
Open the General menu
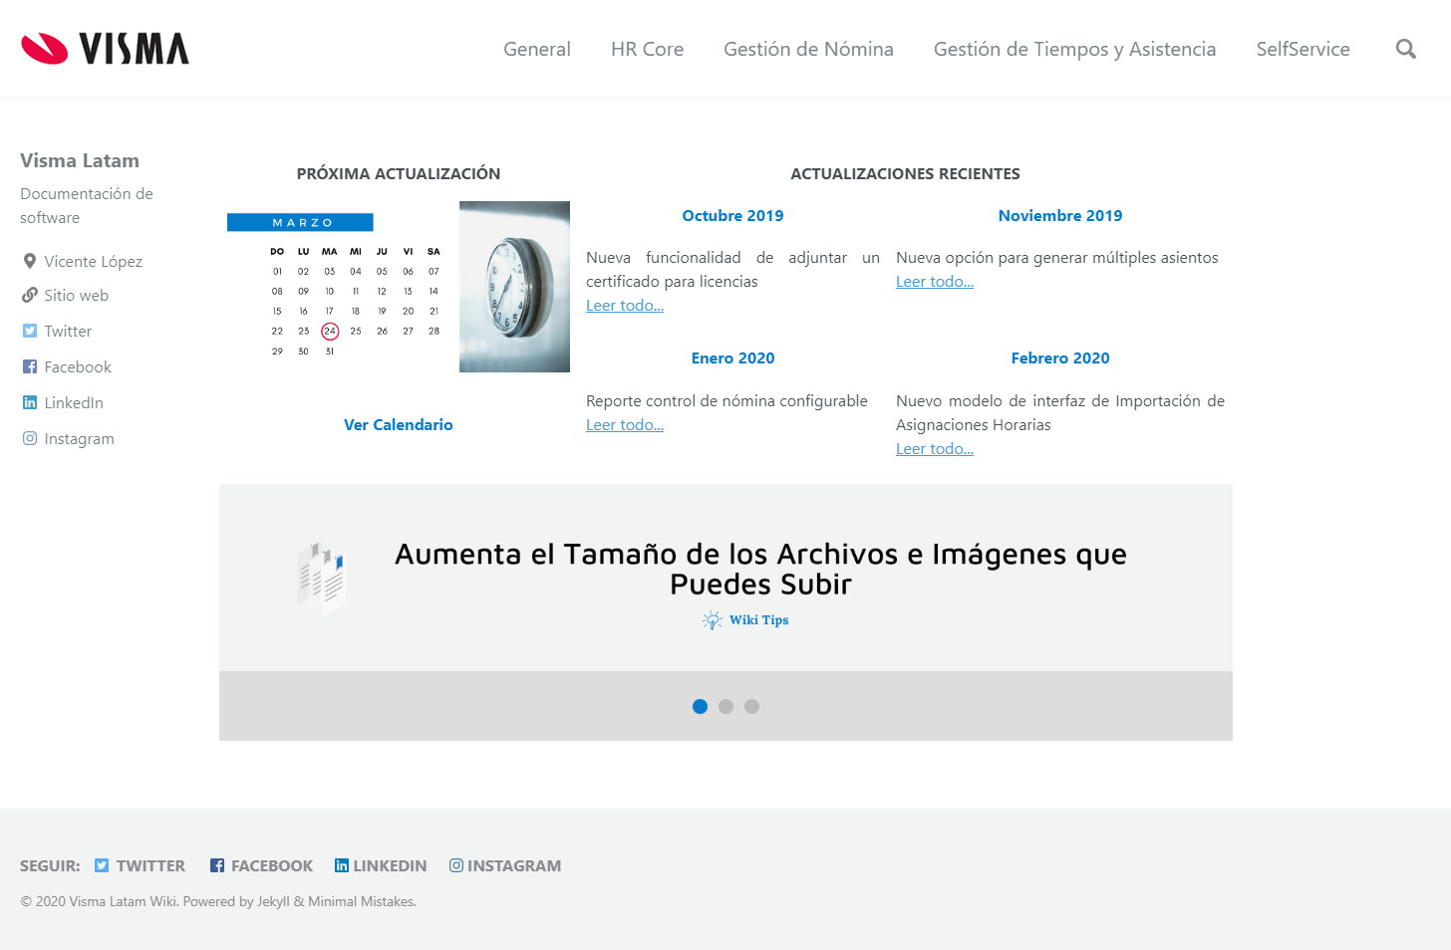coord(537,49)
